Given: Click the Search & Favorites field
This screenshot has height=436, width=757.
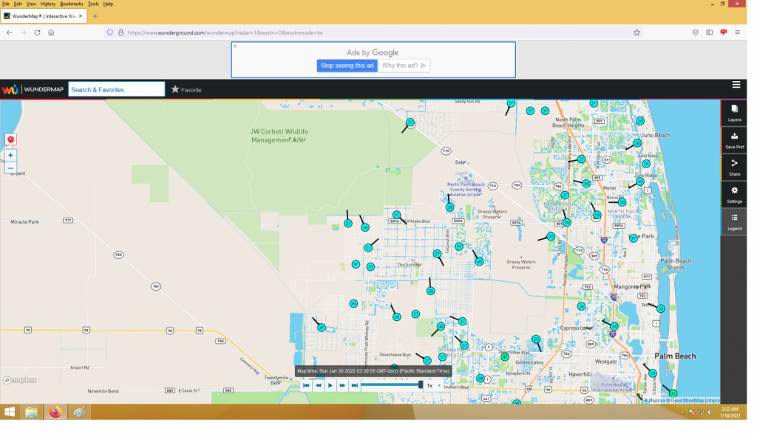Looking at the screenshot, I should pos(116,89).
